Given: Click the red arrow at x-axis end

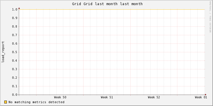Looking at the screenshot, I should (x=206, y=95).
